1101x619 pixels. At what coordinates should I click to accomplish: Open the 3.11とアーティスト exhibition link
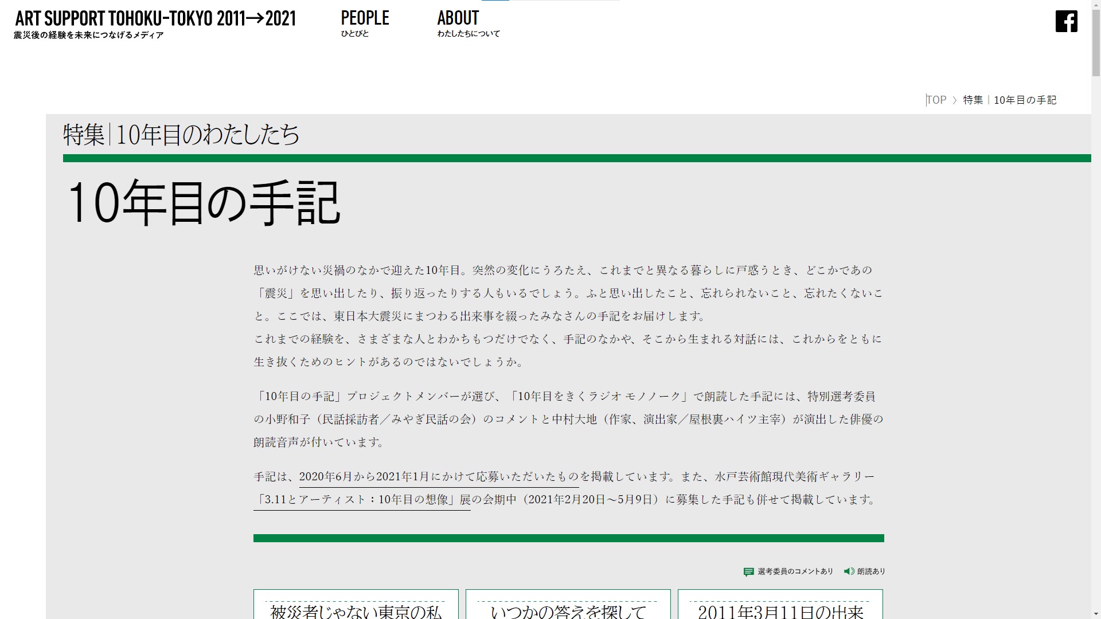[361, 500]
